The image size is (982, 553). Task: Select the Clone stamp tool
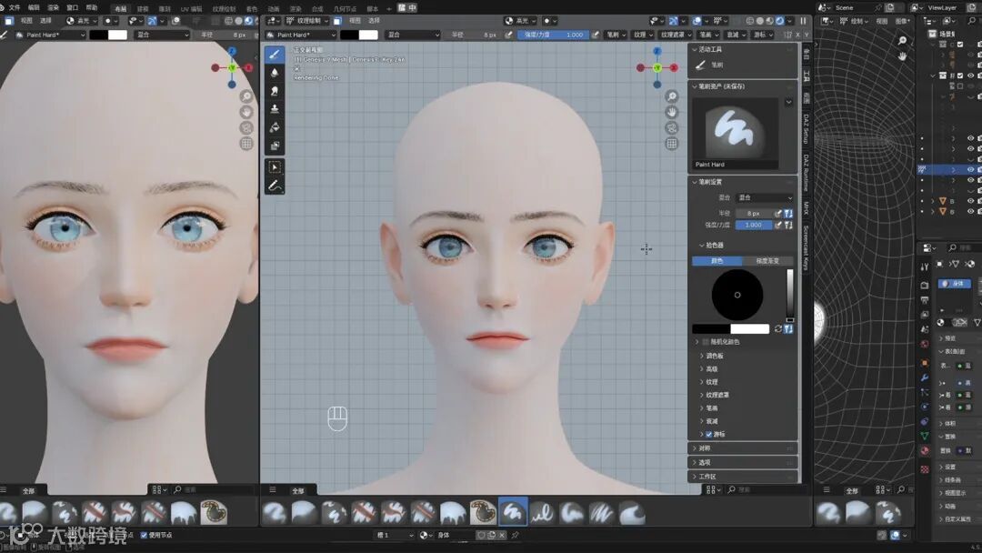coord(275,108)
